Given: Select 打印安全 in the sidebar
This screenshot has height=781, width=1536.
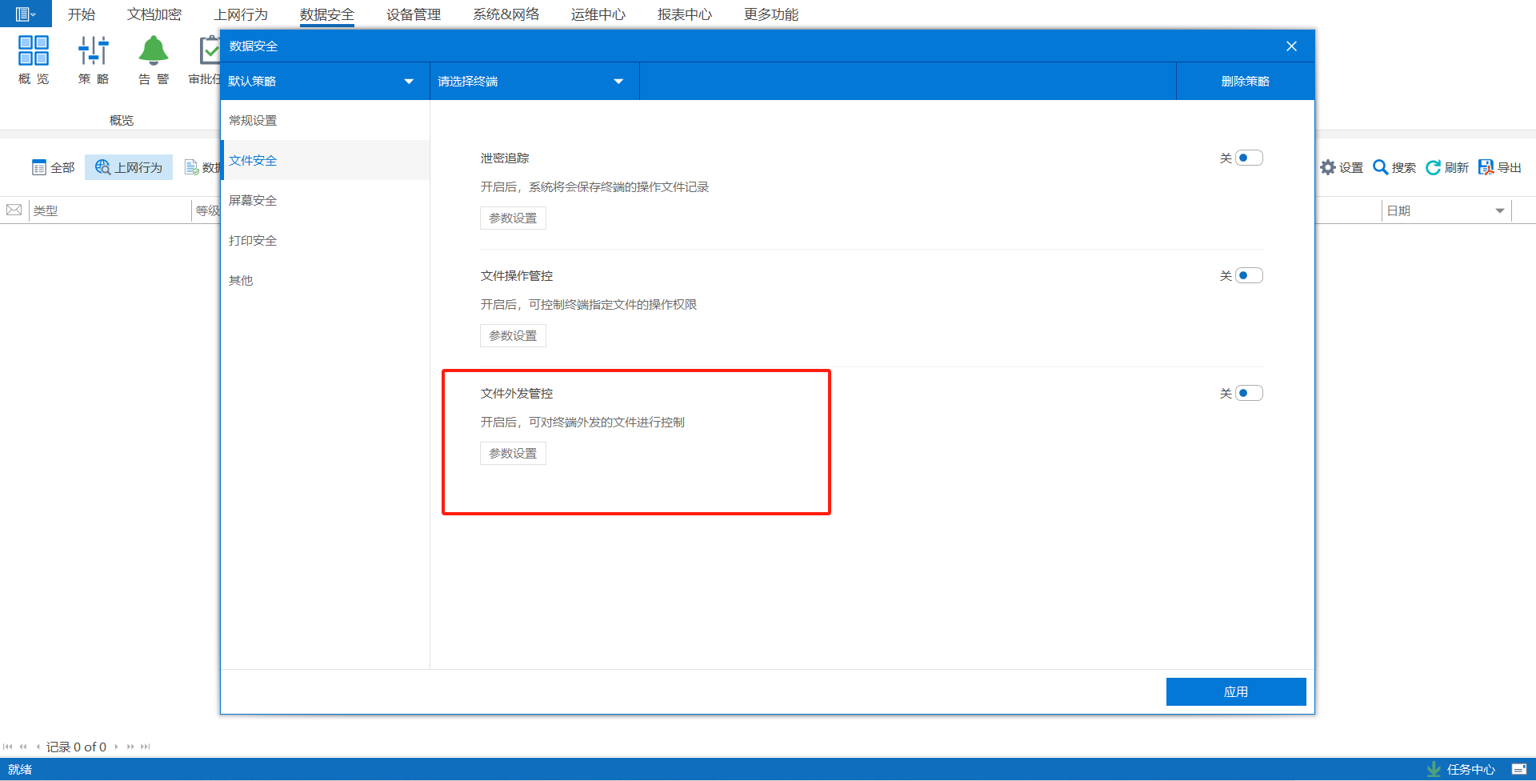Looking at the screenshot, I should [x=325, y=240].
